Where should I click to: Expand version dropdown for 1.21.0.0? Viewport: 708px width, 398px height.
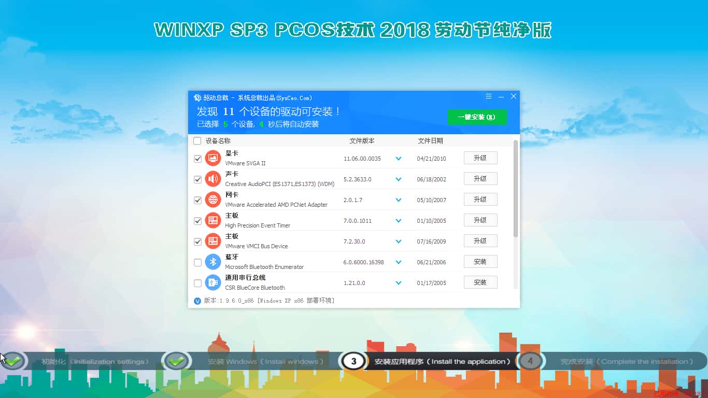pos(399,283)
